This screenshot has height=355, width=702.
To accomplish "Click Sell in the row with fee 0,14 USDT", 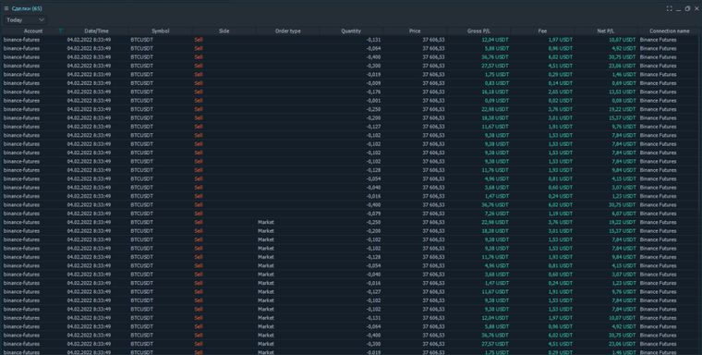I will [x=199, y=83].
